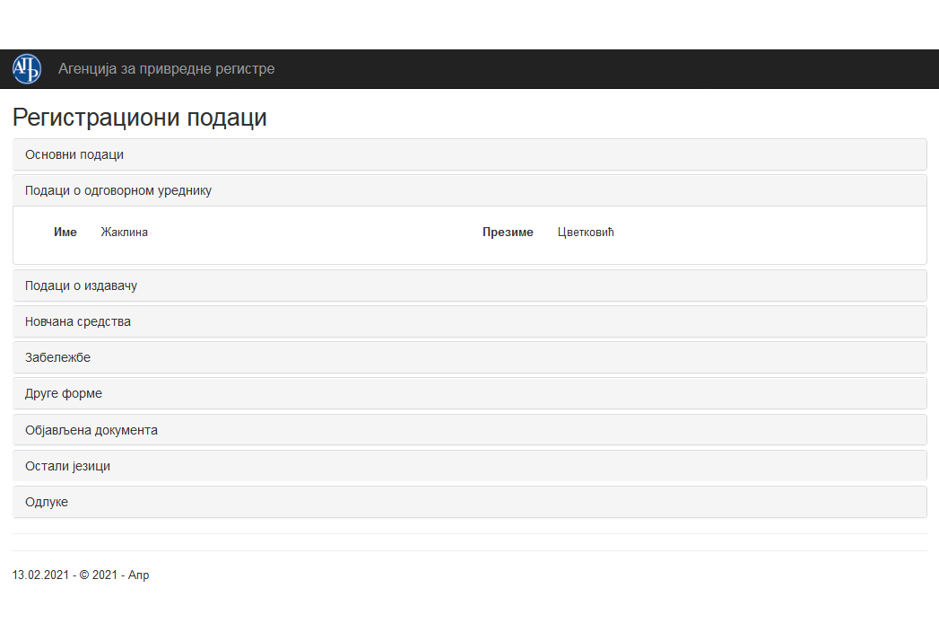
Task: Click the APR logo icon
Action: pyautogui.click(x=27, y=69)
